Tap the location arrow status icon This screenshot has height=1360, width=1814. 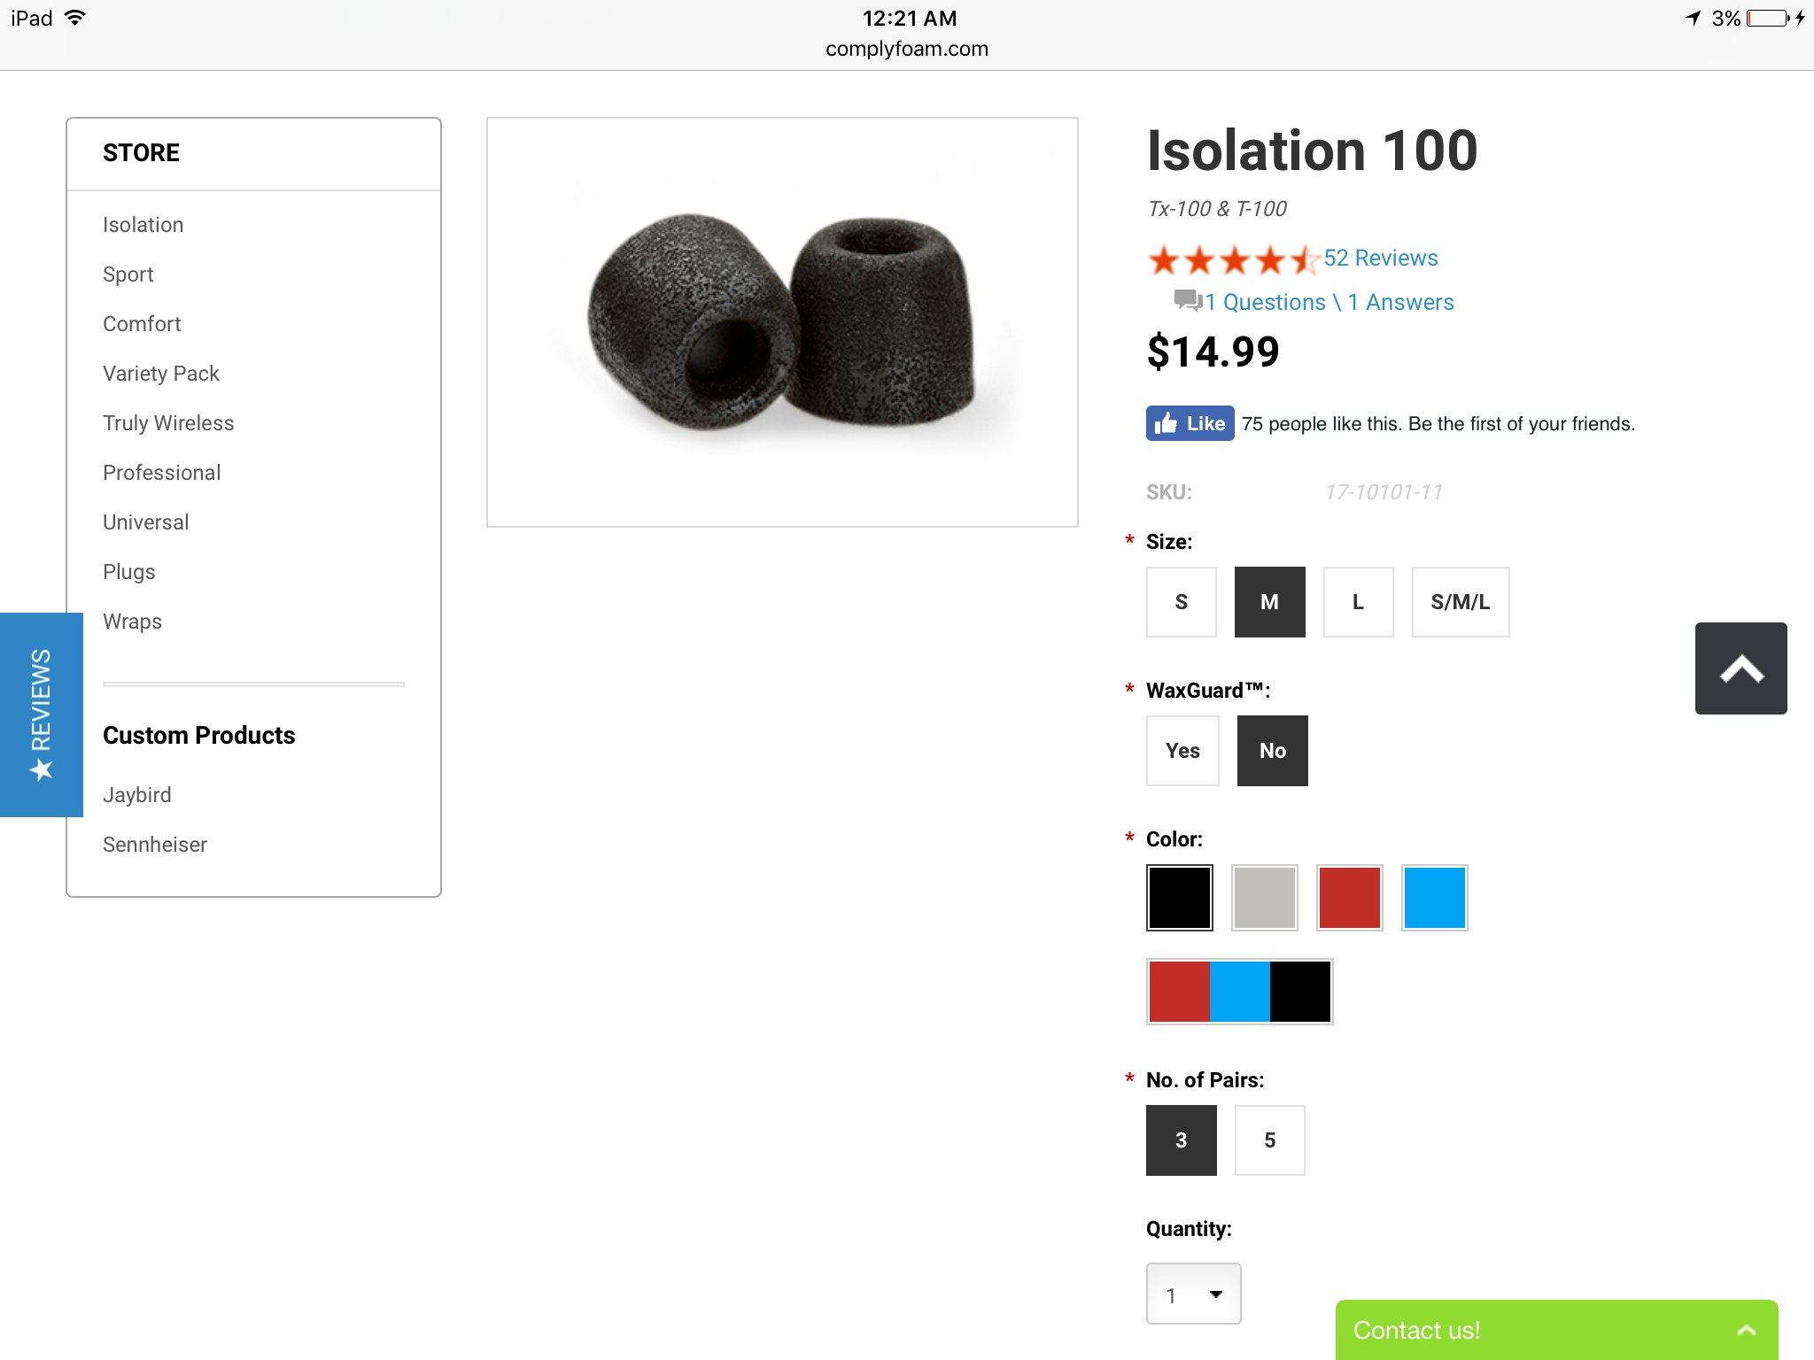(x=1693, y=18)
